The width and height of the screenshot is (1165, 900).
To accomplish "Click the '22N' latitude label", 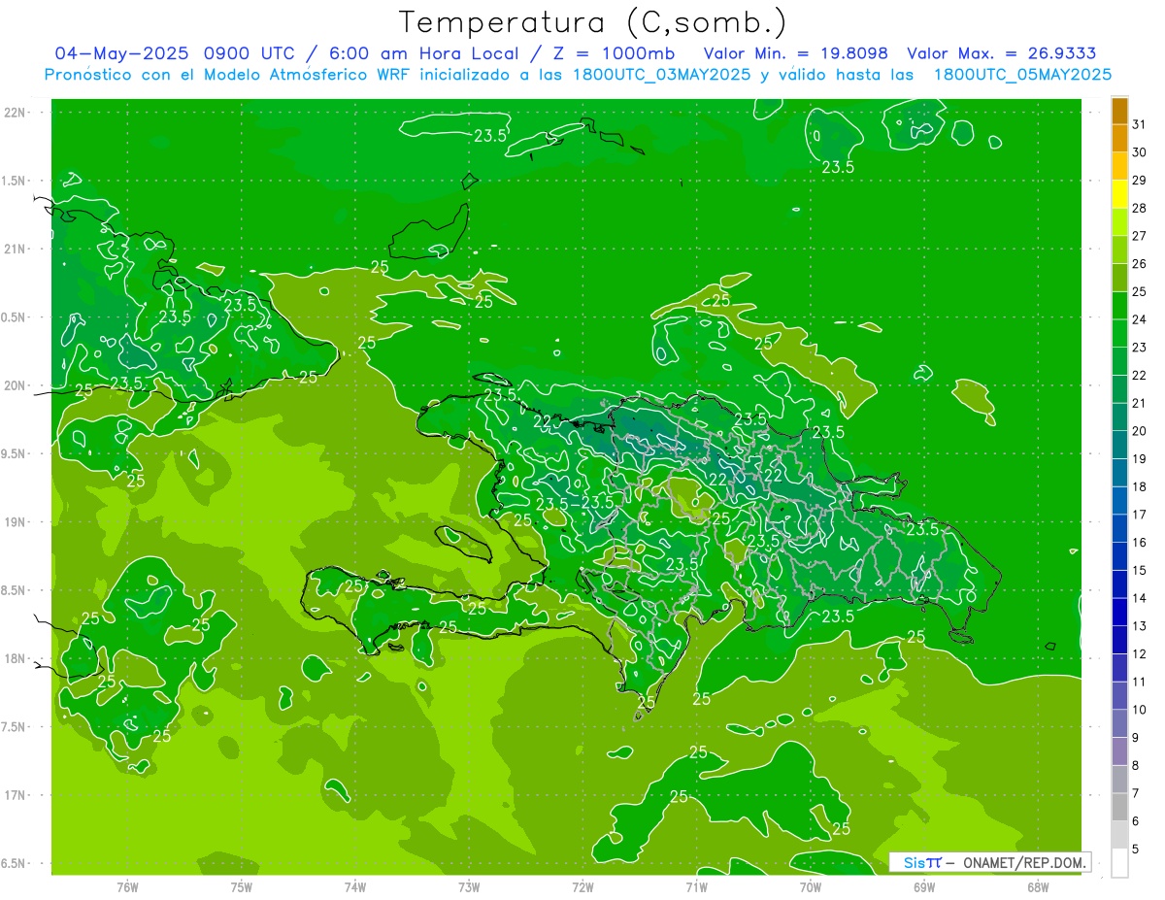I will (x=14, y=113).
